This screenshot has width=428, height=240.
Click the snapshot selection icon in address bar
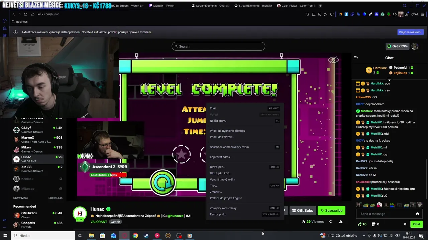pos(314,14)
